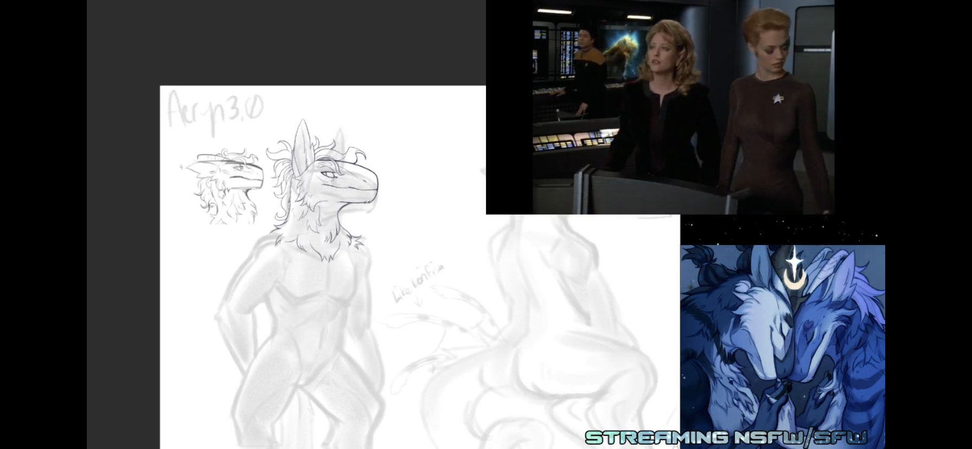This screenshot has width=972, height=449.
Task: Click the STREAMING NSFW/SFW banner text
Action: [726, 438]
